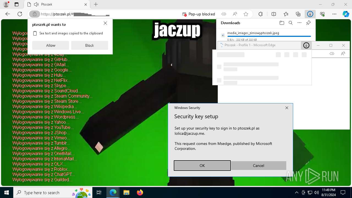Click 'Wylogowywanie się z Guilded...' text

[x=42, y=180]
